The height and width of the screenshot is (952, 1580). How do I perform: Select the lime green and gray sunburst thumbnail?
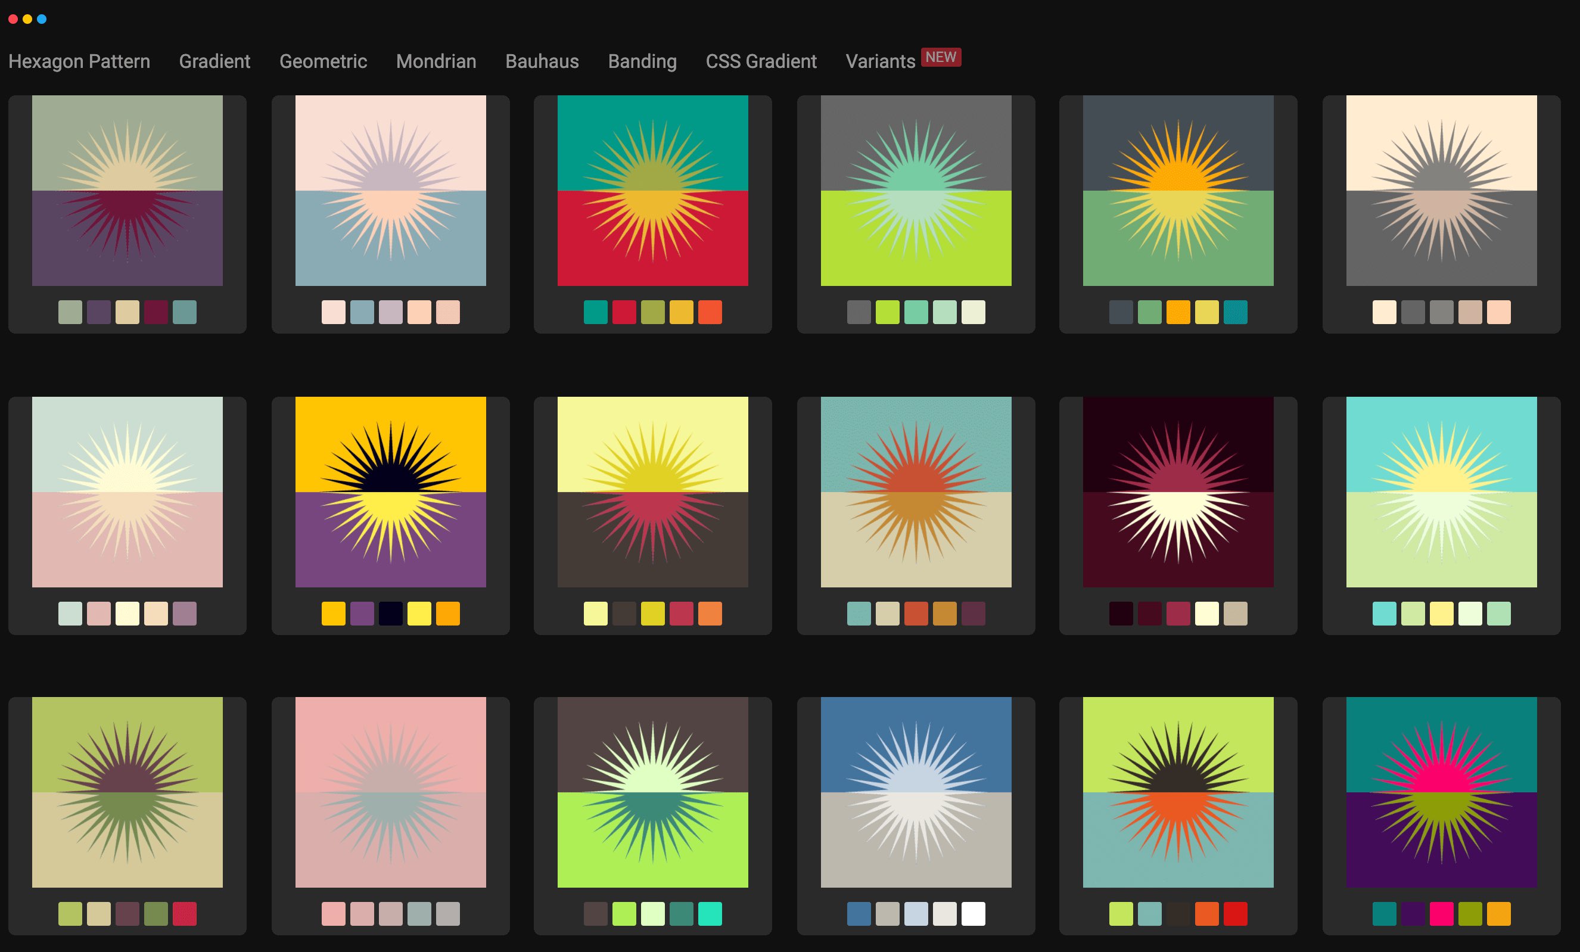click(x=916, y=191)
